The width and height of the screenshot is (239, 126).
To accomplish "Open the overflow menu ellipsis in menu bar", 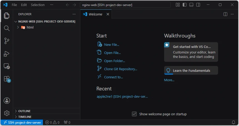I will (52, 5).
